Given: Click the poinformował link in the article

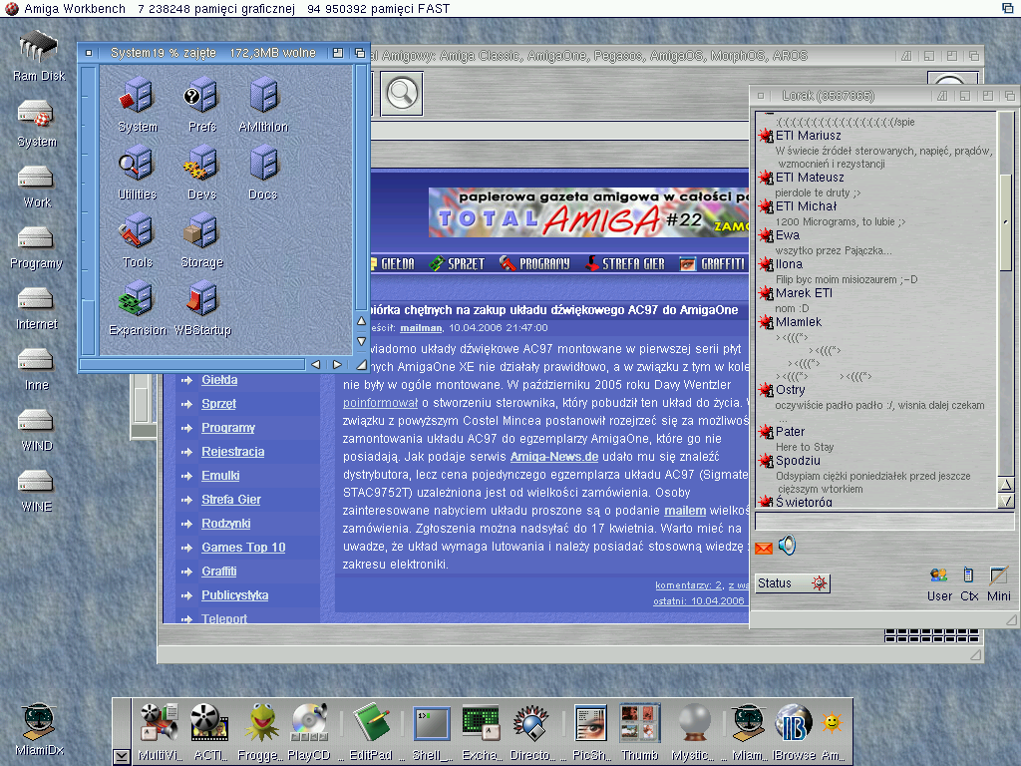Looking at the screenshot, I should [380, 403].
